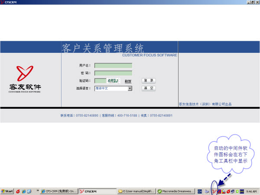Switch to CFSCRM taskbar button

(97, 192)
